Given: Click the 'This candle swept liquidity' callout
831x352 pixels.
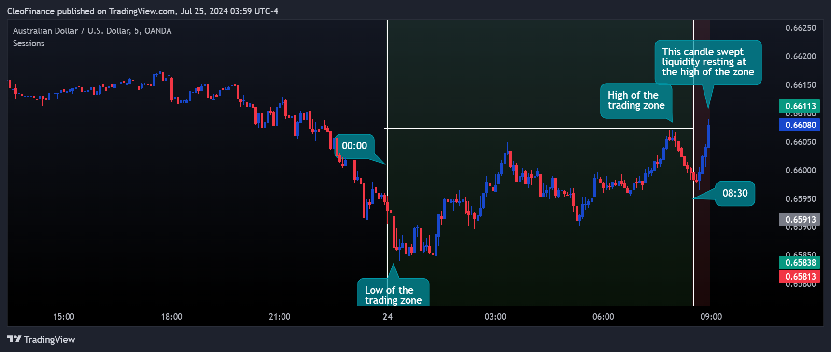Looking at the screenshot, I should coord(708,62).
